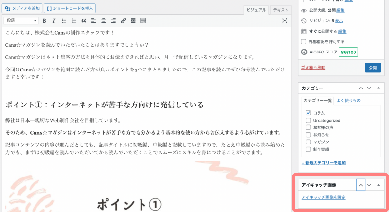Viewport: 389px width, 212px height.
Task: Apply italic formatting
Action: 53,21
